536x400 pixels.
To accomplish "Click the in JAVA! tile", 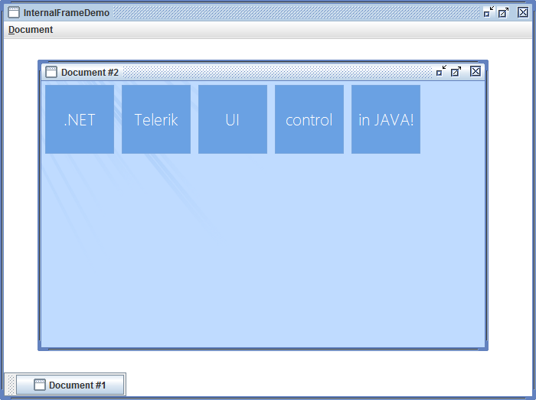I will pyautogui.click(x=386, y=119).
